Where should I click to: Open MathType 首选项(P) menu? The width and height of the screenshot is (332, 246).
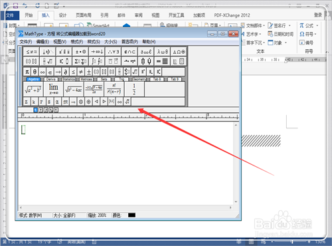[129, 42]
